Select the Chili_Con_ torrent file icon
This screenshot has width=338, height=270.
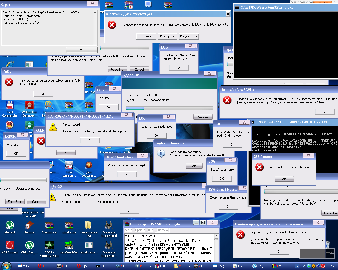[29, 247]
